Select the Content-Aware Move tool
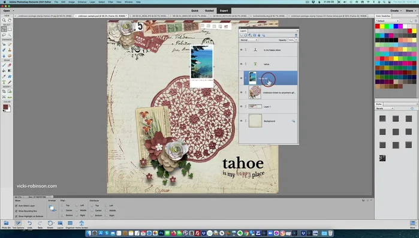The width and height of the screenshot is (419, 238). (4, 97)
